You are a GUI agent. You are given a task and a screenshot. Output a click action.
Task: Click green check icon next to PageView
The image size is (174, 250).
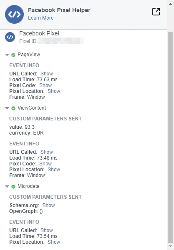point(13,55)
